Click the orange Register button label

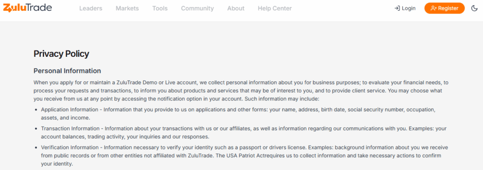click(448, 8)
